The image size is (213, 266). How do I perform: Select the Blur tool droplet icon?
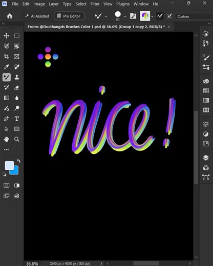17,98
